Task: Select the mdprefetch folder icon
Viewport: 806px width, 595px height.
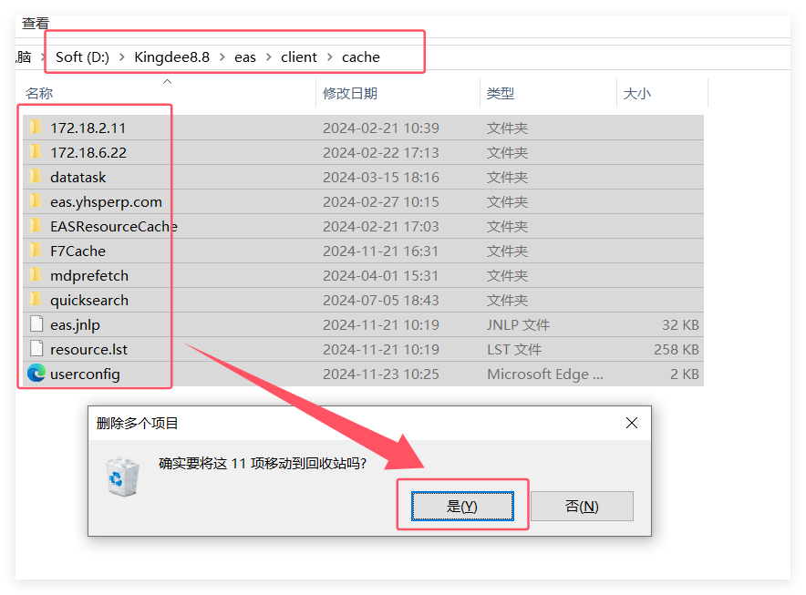Action: click(x=36, y=275)
